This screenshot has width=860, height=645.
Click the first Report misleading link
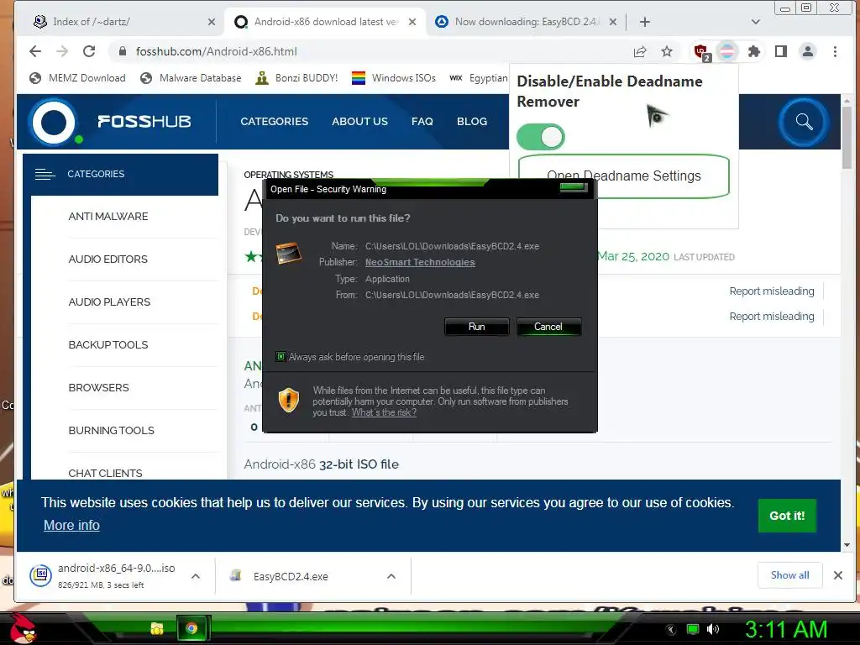[x=772, y=291]
